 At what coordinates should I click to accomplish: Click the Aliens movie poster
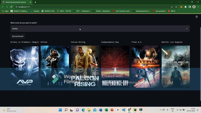(x=55, y=67)
